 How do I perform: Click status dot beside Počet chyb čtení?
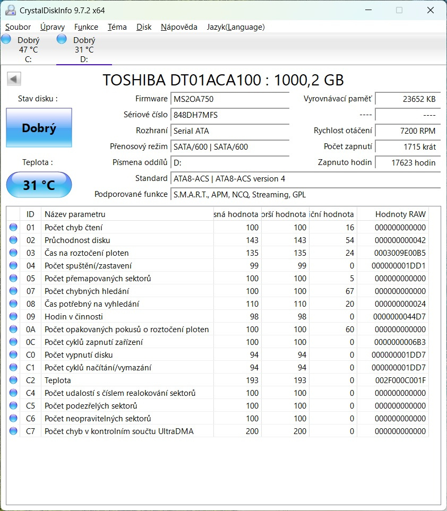12,227
